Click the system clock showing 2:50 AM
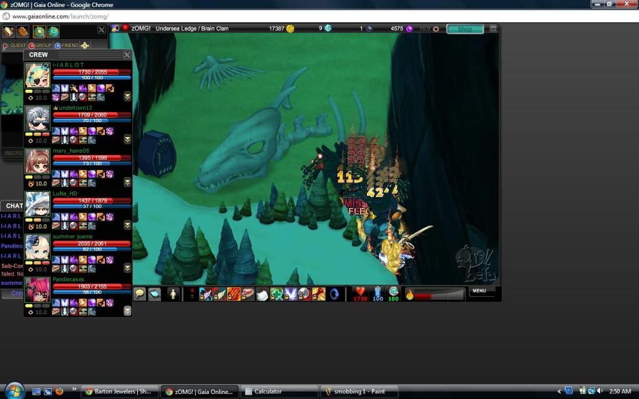 pos(620,392)
